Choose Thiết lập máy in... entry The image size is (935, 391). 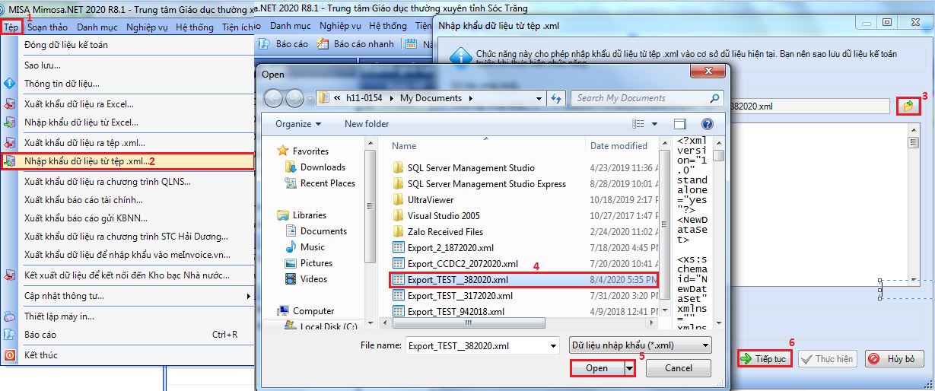127,316
